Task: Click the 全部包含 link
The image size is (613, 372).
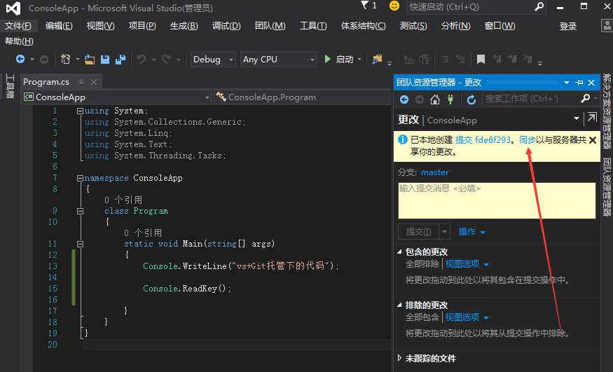Action: pyautogui.click(x=422, y=317)
